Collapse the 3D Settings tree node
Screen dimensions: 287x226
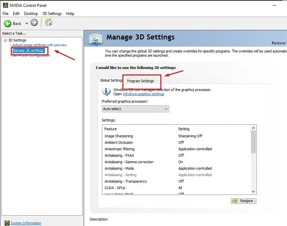point(5,40)
